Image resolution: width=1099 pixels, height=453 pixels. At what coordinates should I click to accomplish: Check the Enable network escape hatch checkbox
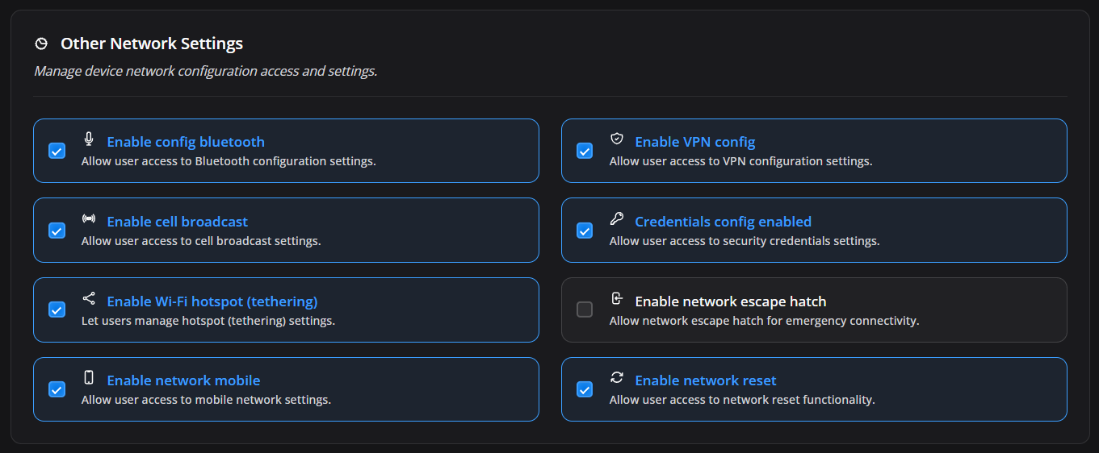pos(585,310)
